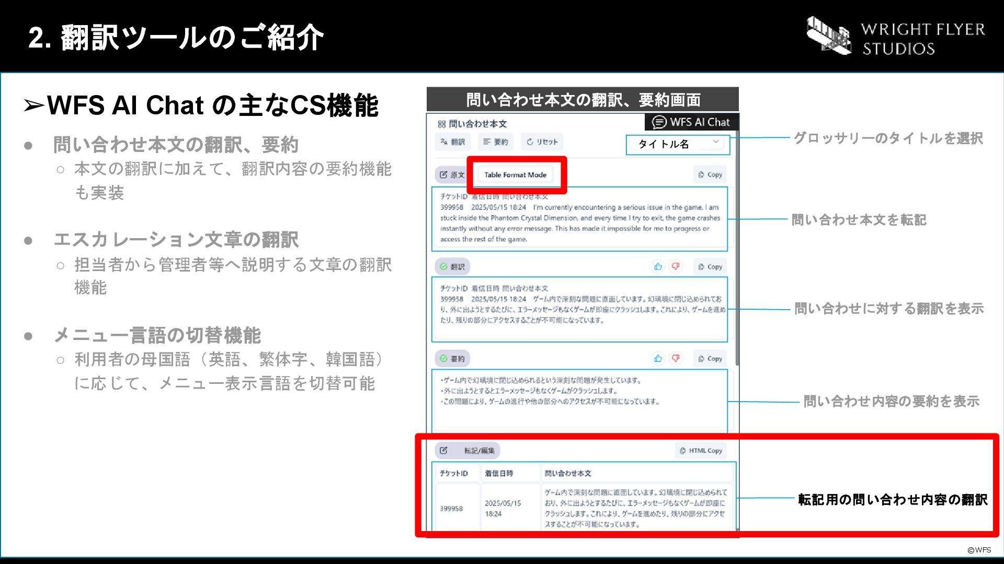The image size is (1004, 564).
Task: Click the 要約 section check-mark label
Action: (x=452, y=359)
